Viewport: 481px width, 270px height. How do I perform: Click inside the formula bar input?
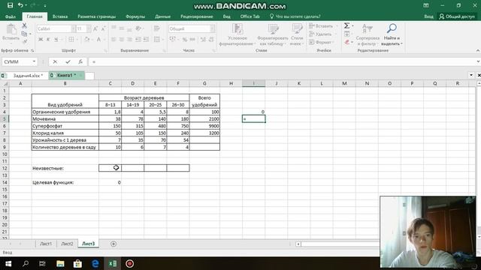[283, 61]
